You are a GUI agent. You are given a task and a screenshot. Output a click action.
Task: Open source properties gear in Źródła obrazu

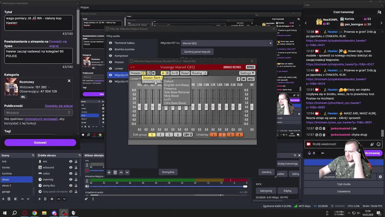point(52,199)
